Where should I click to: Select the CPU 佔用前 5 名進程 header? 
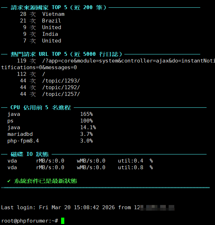40,107
